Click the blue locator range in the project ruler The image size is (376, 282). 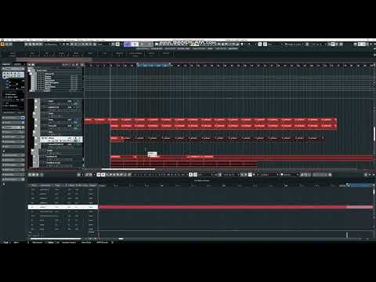154,65
